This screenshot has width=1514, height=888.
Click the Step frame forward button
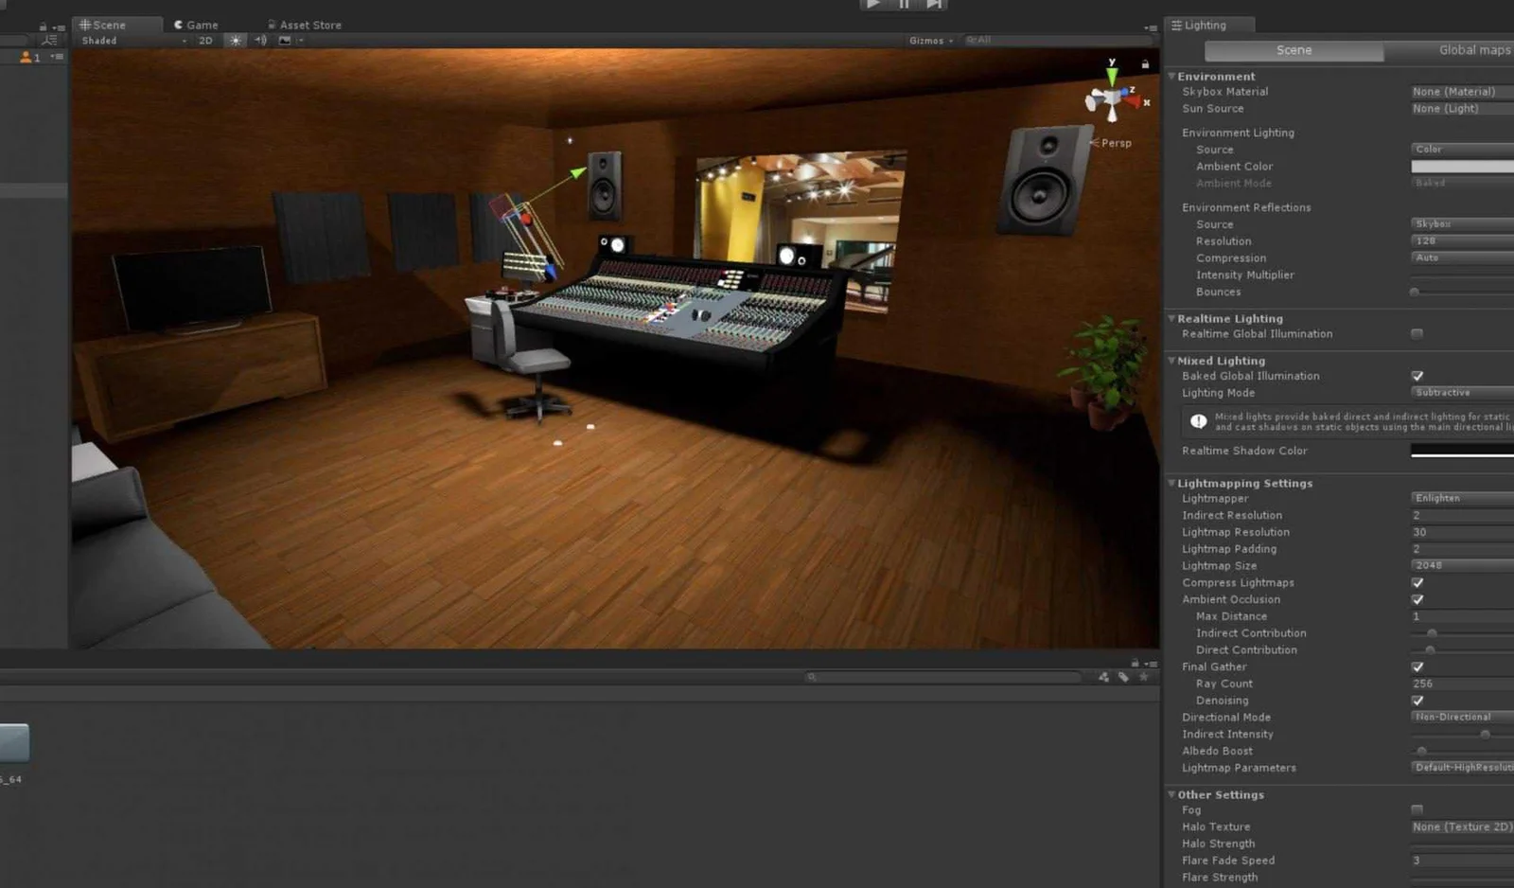pyautogui.click(x=934, y=5)
